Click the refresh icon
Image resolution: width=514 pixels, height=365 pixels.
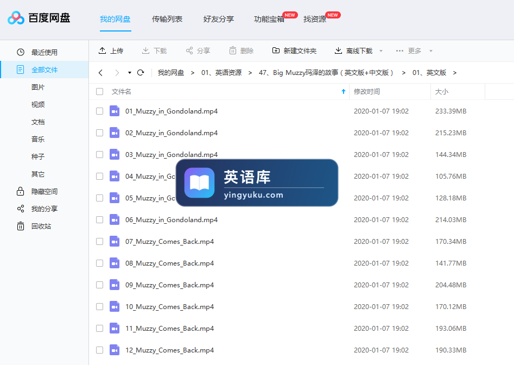click(141, 72)
